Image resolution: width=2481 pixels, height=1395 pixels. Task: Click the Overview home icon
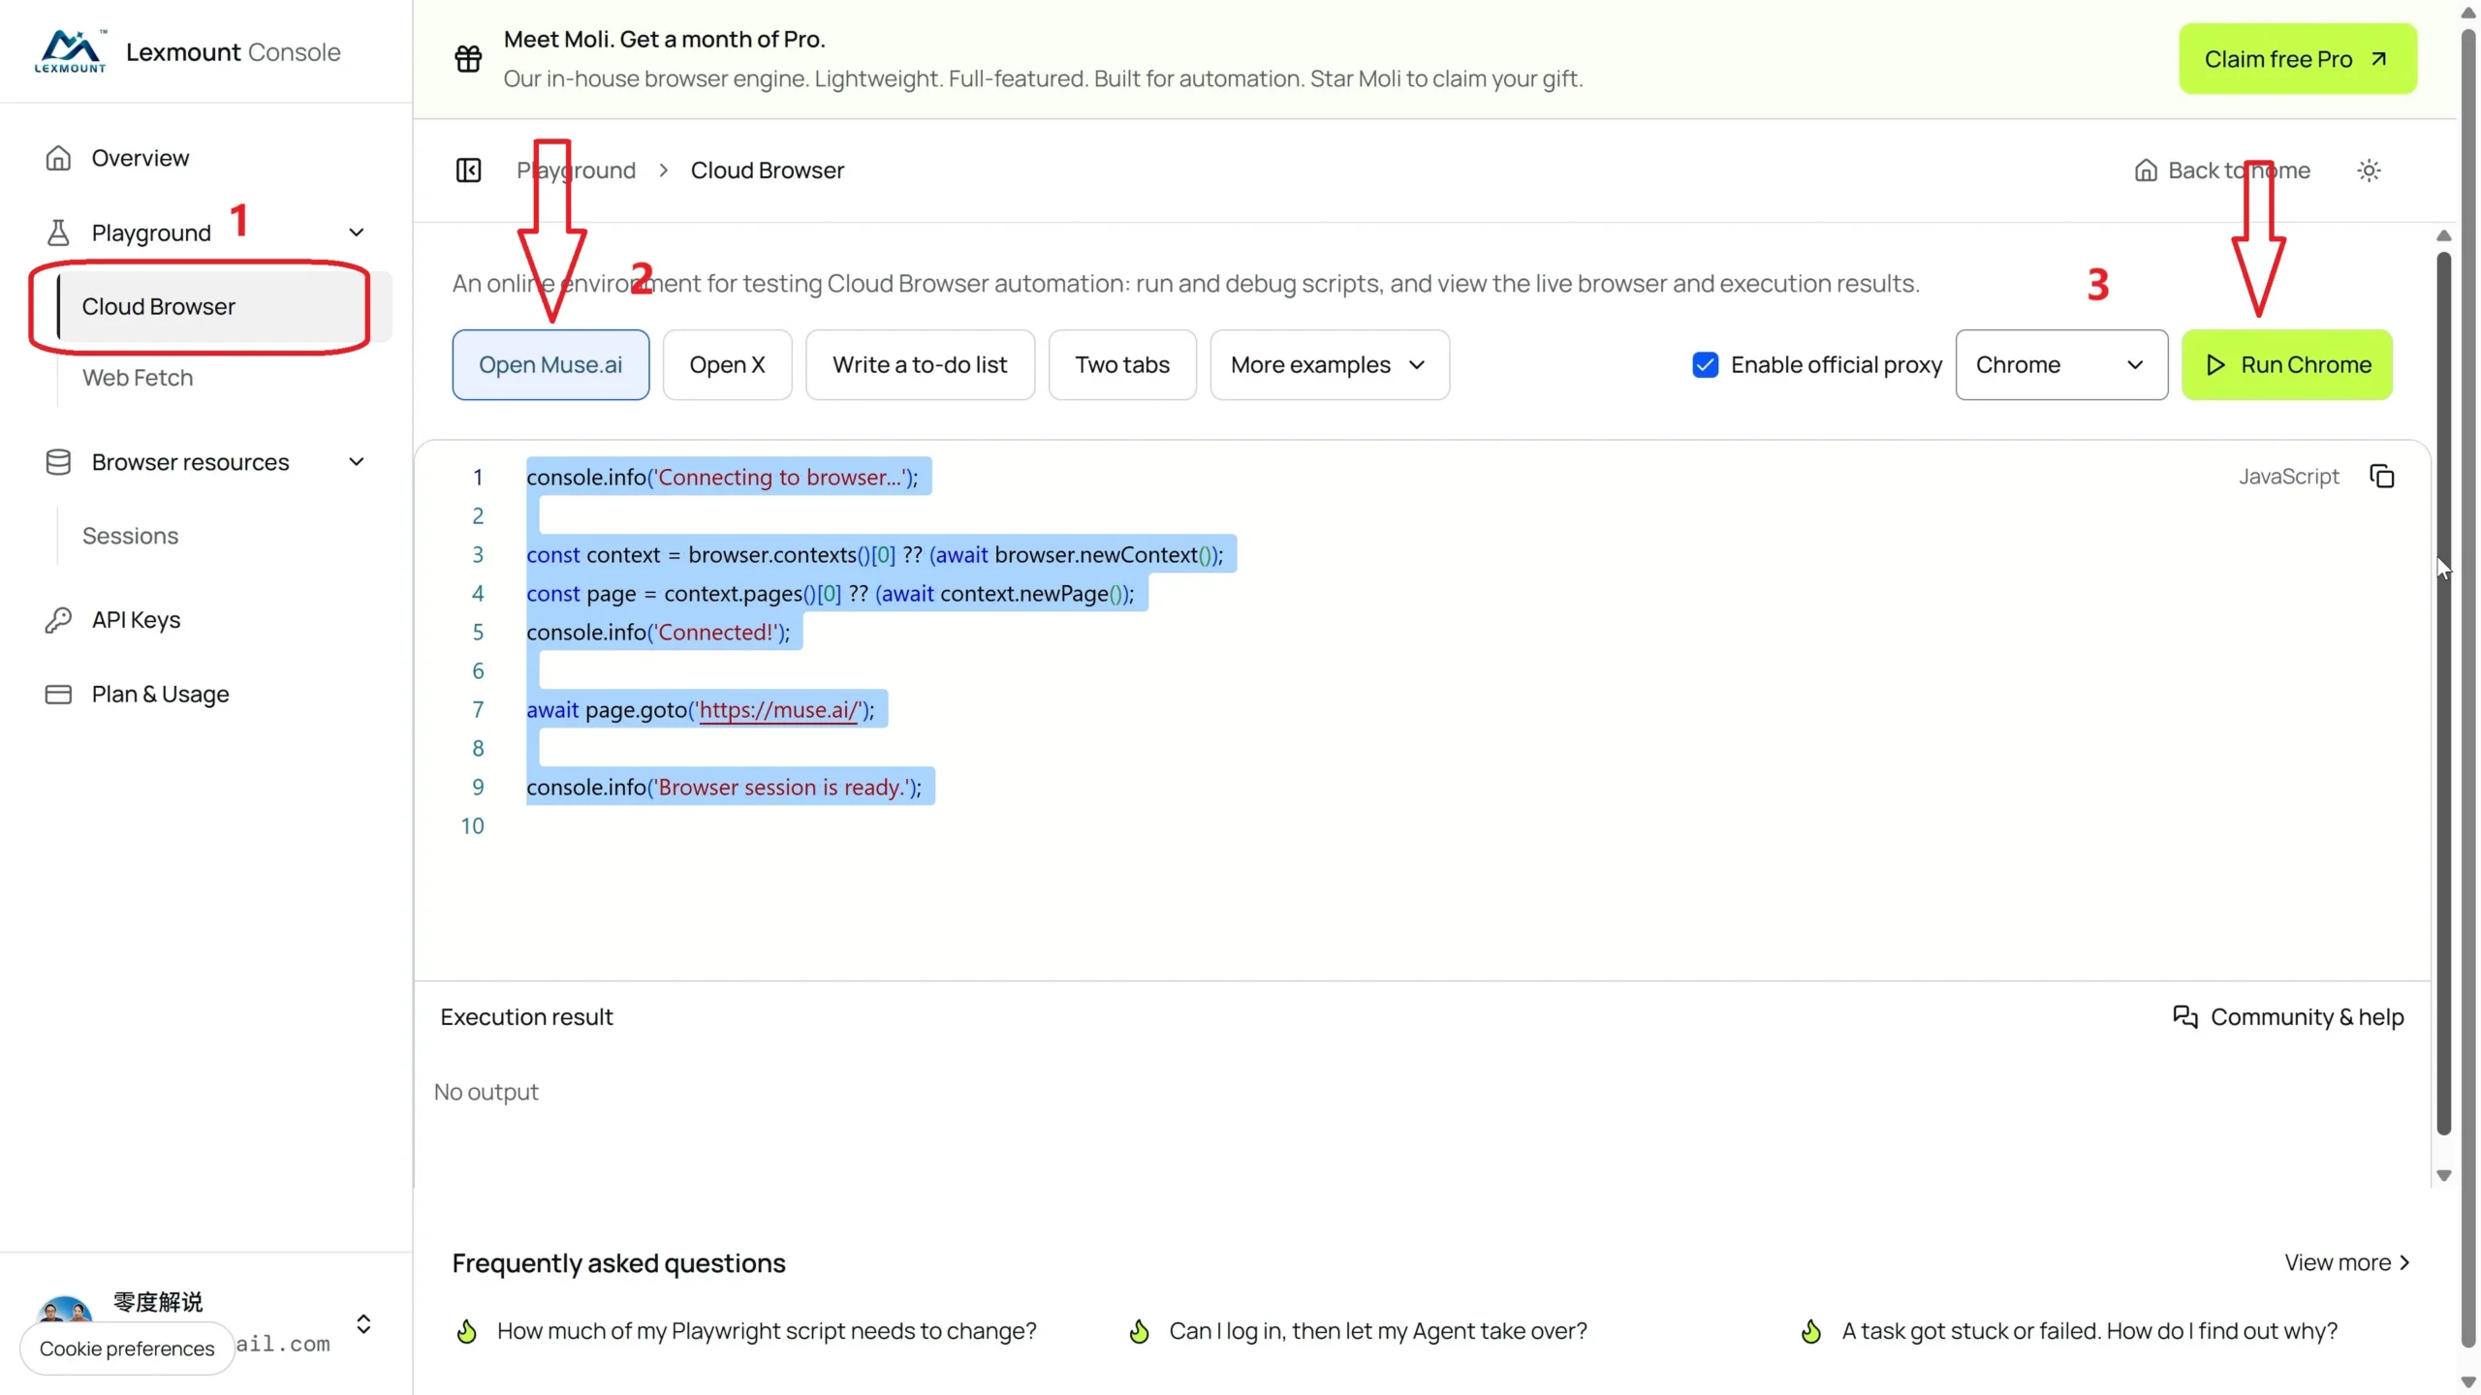pos(58,158)
